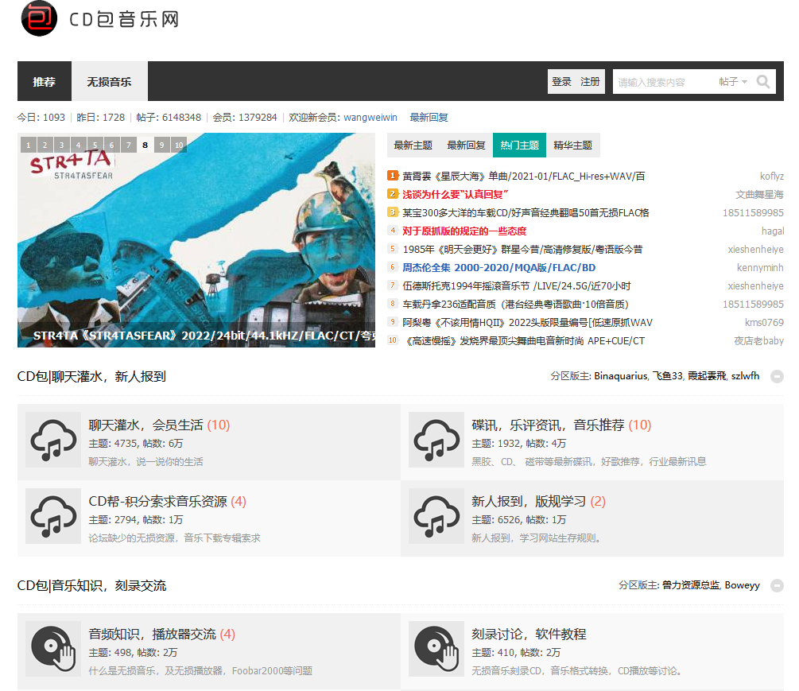Screen dimensions: 799x691
Task: Open the 刻录讨论 forum disc icon
Action: 436,648
